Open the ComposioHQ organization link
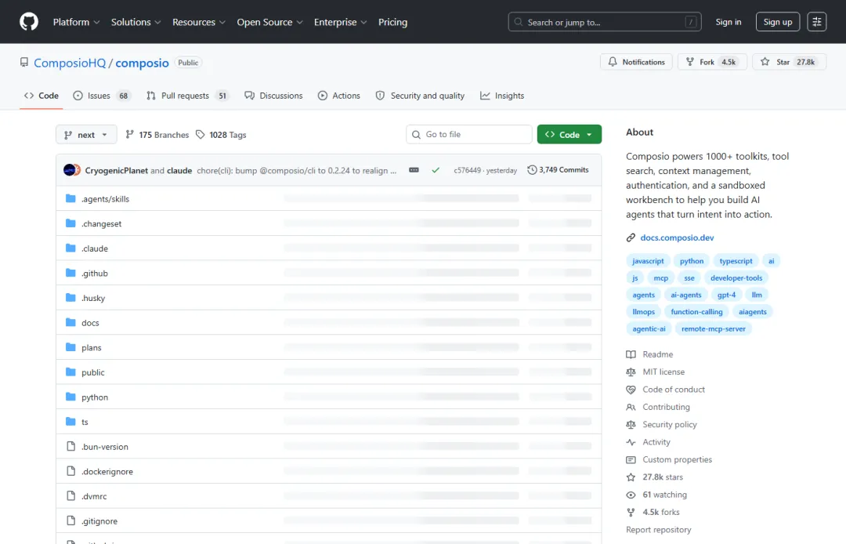Screen dimensions: 846x544 tap(70, 63)
